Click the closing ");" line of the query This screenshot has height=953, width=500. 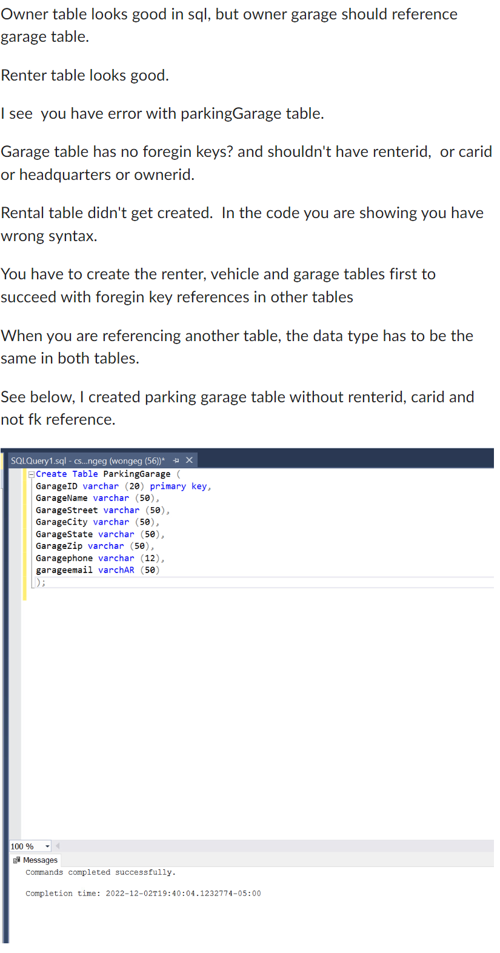pos(41,582)
